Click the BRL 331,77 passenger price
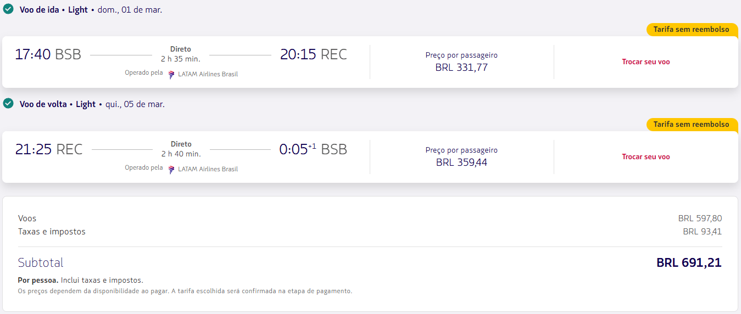The image size is (741, 314). tap(461, 68)
